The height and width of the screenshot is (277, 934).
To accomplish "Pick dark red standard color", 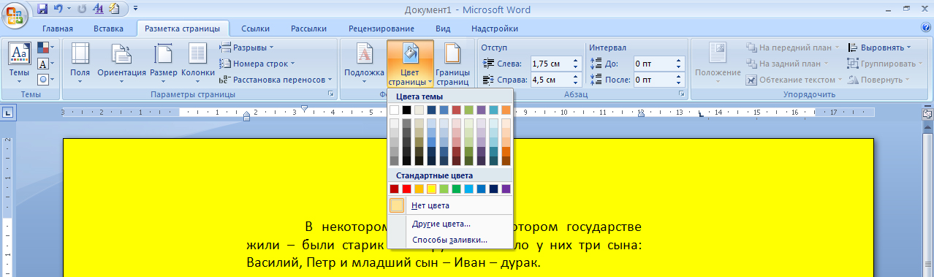I will [x=394, y=189].
